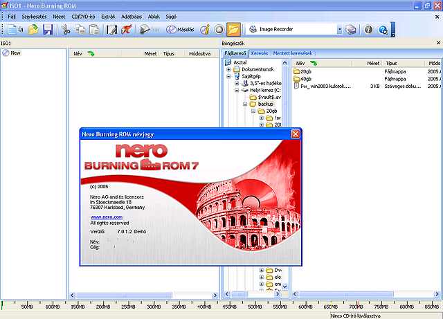The height and width of the screenshot is (319, 443).
Task: Open the CD/DVD-író menu
Action: [84, 15]
